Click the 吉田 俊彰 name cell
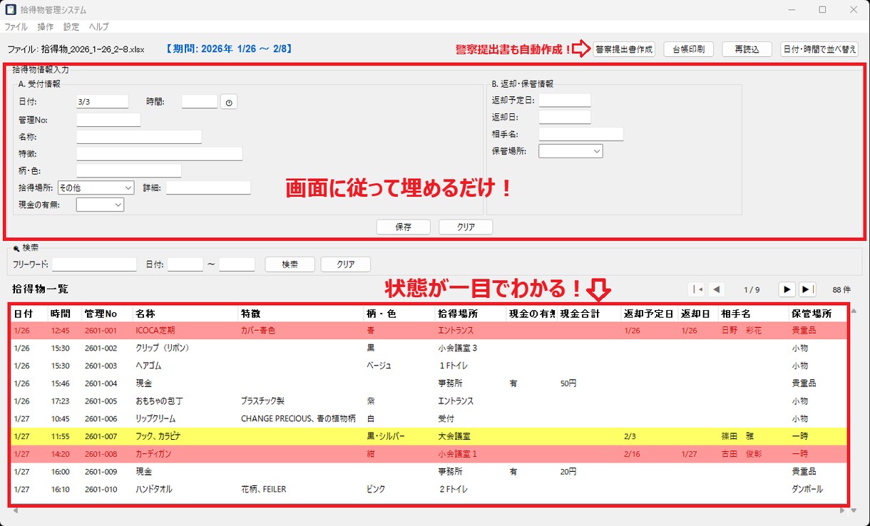Viewport: 870px width, 526px height. (742, 454)
